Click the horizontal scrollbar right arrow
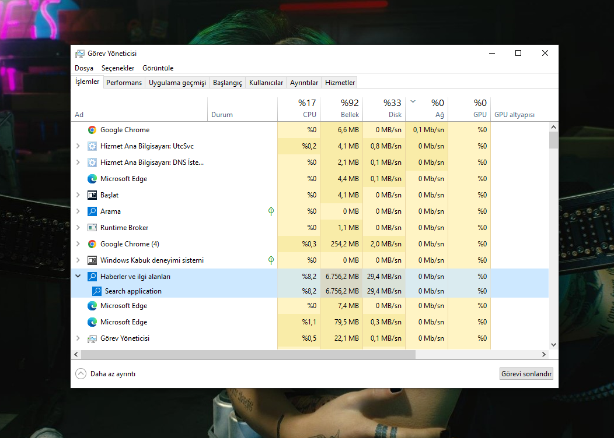The width and height of the screenshot is (614, 438). [x=543, y=354]
